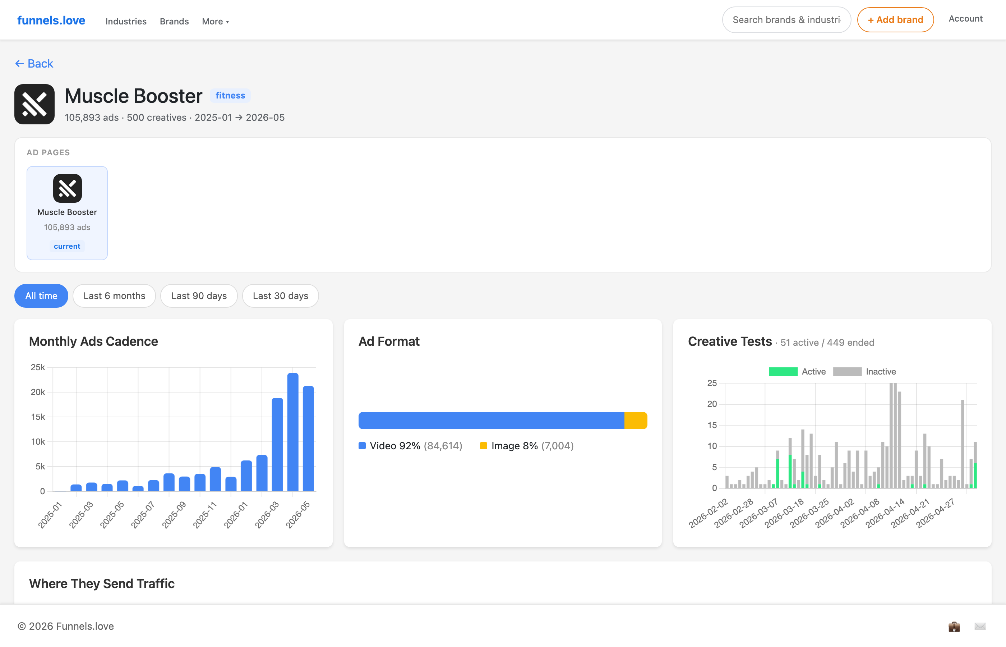The height and width of the screenshot is (647, 1006).
Task: Click the envelope mail icon in the footer
Action: tap(980, 627)
